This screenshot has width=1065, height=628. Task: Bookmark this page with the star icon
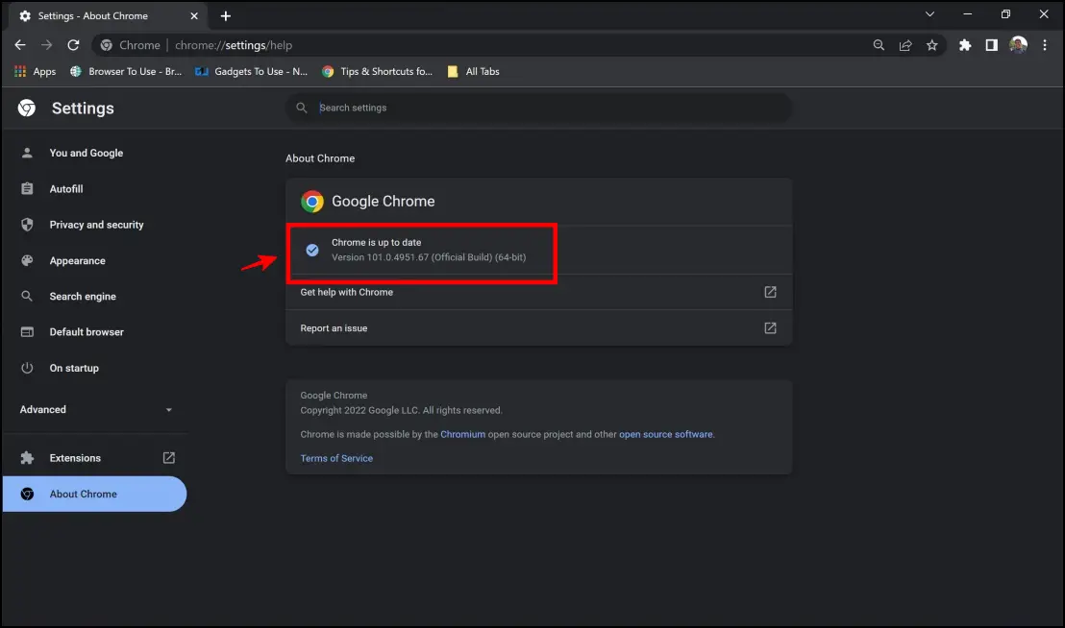932,45
